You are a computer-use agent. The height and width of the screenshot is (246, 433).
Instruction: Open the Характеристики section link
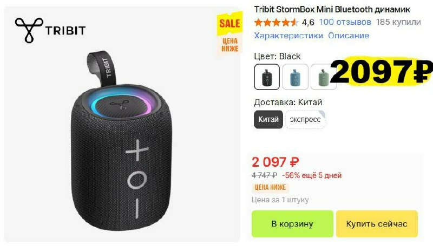[288, 36]
